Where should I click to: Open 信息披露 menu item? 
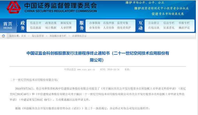click(36, 28)
